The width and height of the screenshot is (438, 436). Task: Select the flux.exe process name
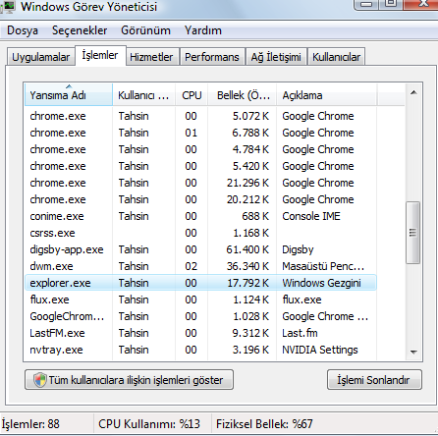point(49,300)
